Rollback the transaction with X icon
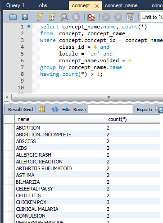 coord(118,17)
